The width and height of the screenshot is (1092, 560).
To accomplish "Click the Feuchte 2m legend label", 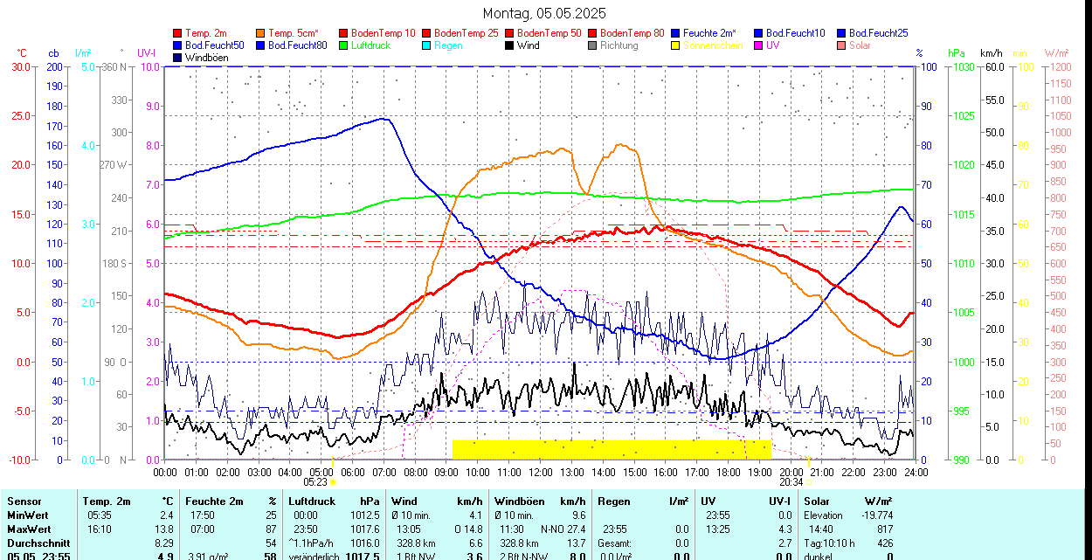I will tap(710, 33).
